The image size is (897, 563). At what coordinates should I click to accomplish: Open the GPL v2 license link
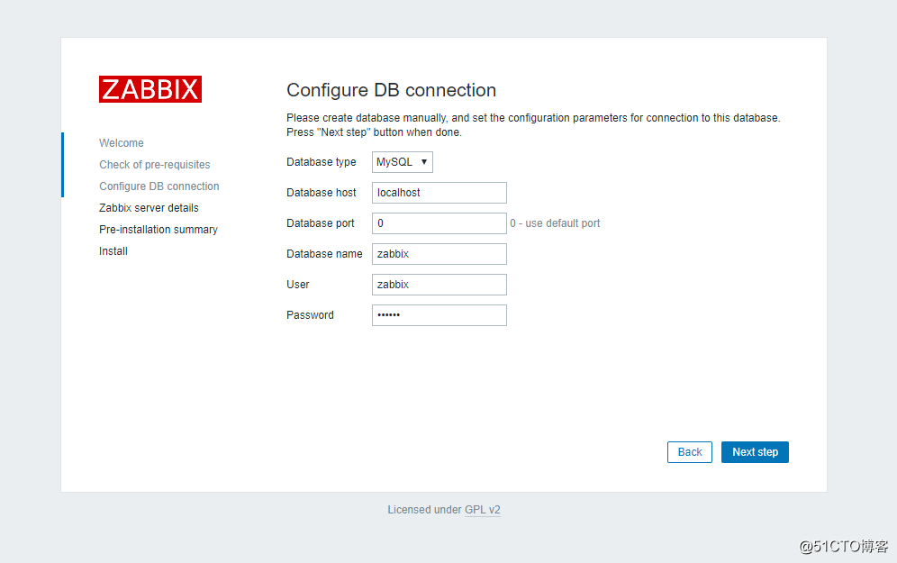click(482, 509)
